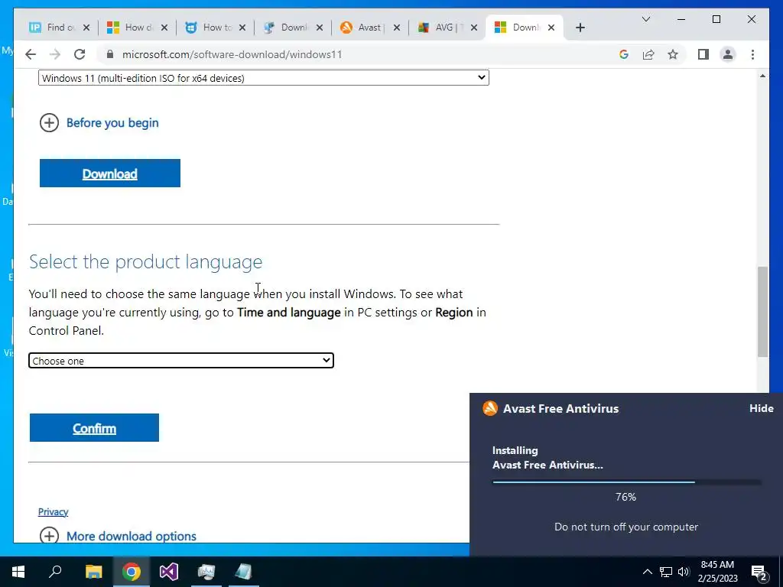This screenshot has height=587, width=783.
Task: Close the 'Find o' tab
Action: [86, 28]
